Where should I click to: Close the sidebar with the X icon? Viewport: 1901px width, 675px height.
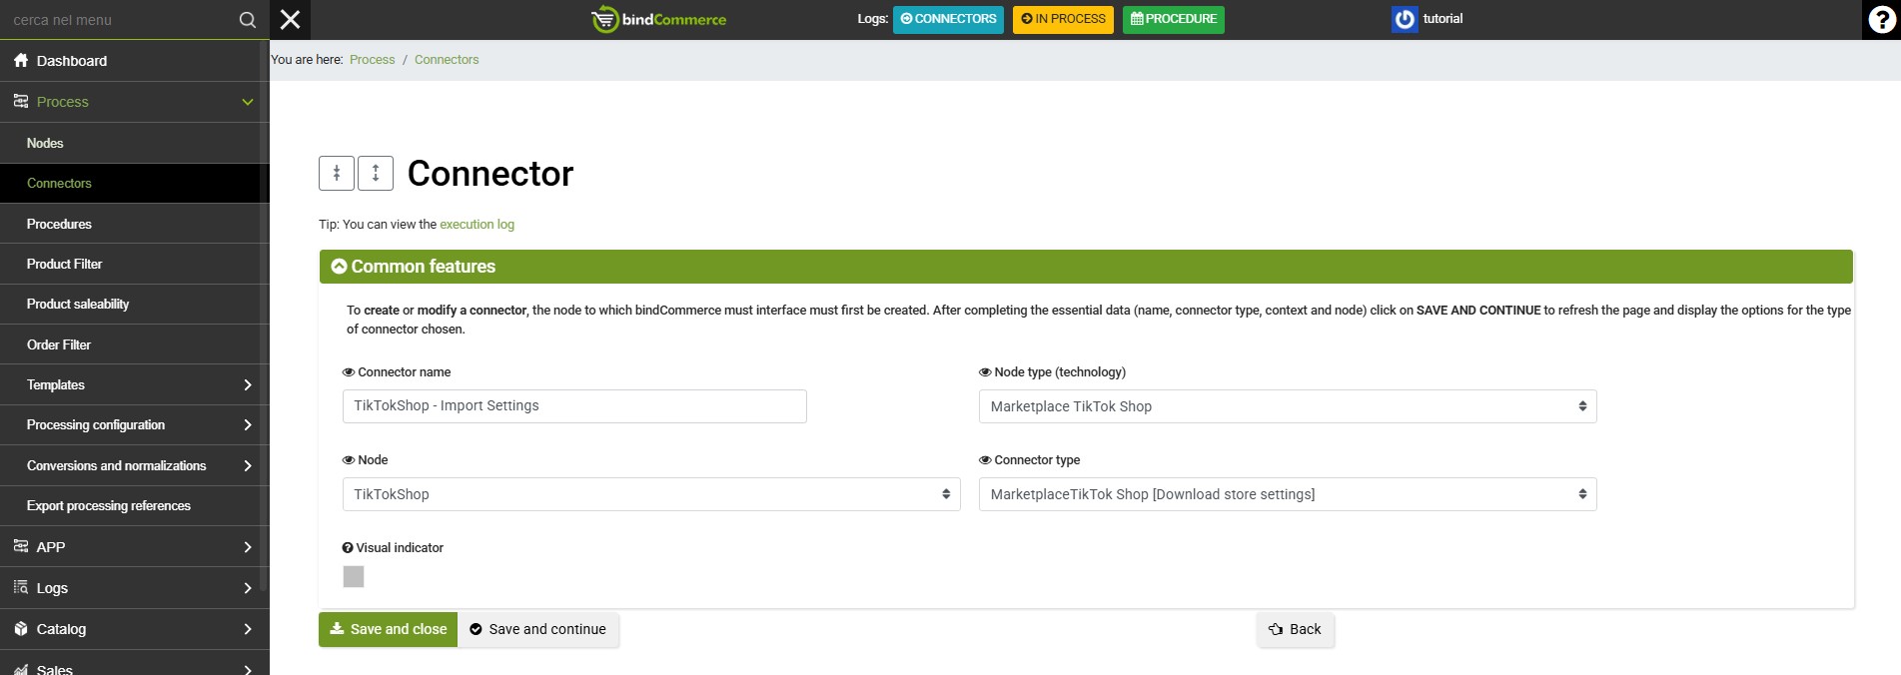(x=291, y=20)
